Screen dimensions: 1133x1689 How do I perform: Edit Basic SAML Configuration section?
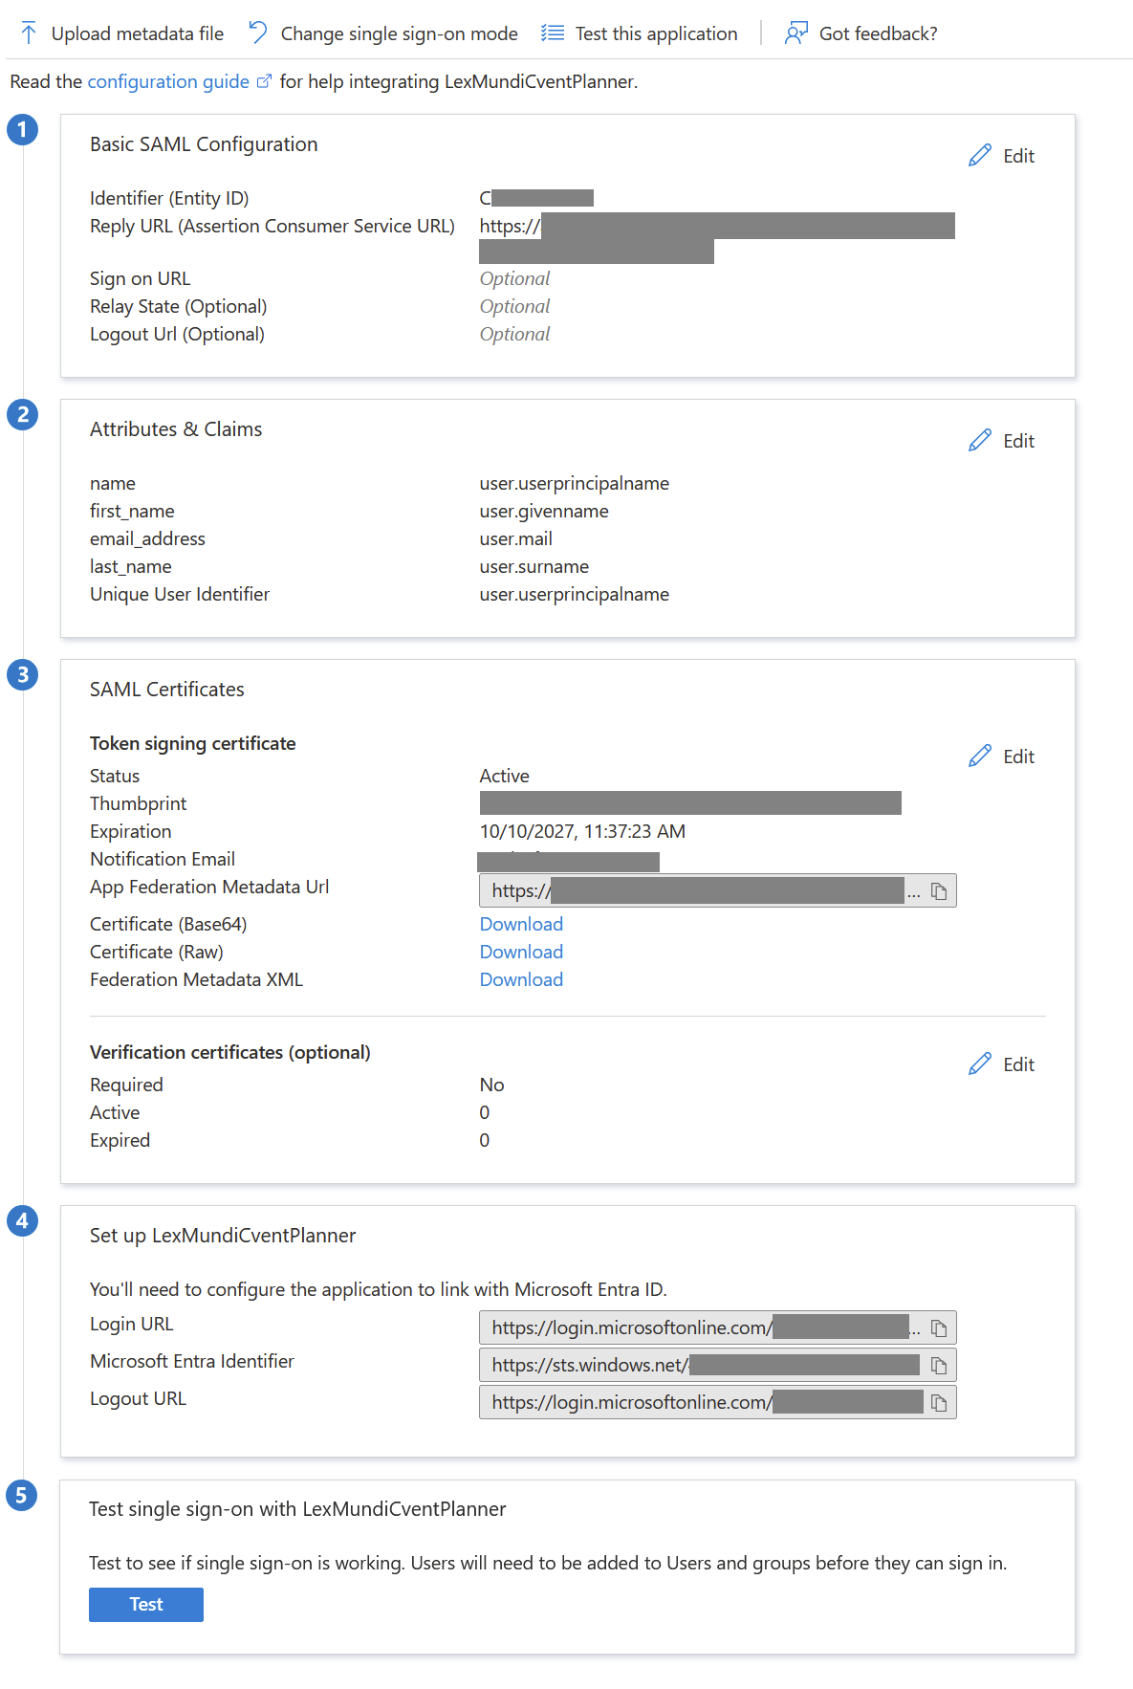[x=1019, y=156]
